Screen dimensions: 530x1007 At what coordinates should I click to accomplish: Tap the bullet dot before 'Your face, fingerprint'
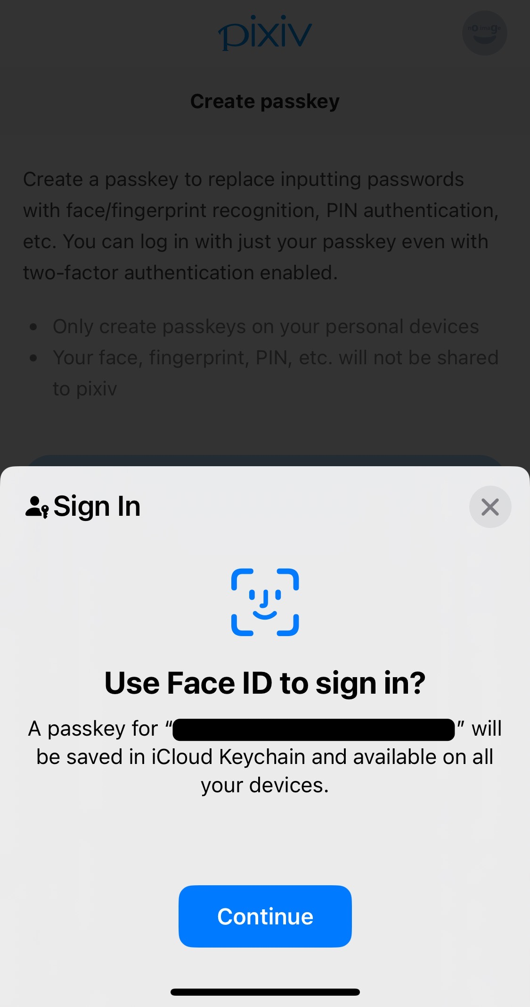tap(33, 358)
